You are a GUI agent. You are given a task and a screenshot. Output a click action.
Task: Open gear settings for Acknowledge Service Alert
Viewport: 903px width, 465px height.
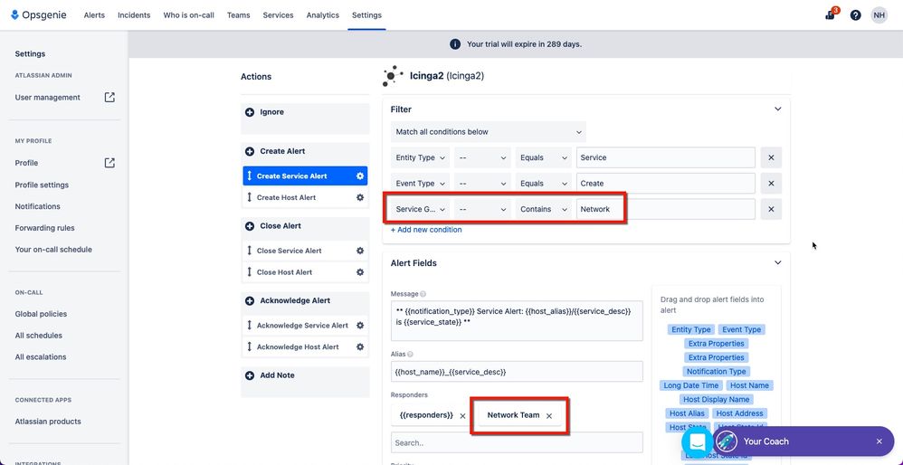360,325
